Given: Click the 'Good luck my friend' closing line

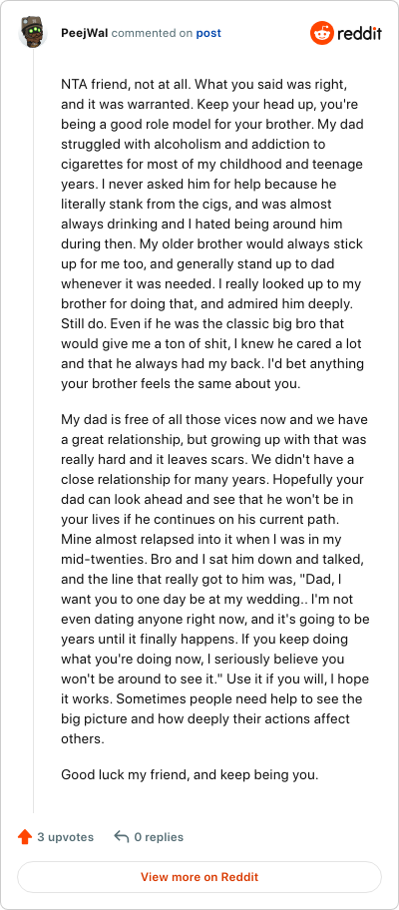Looking at the screenshot, I should [190, 774].
